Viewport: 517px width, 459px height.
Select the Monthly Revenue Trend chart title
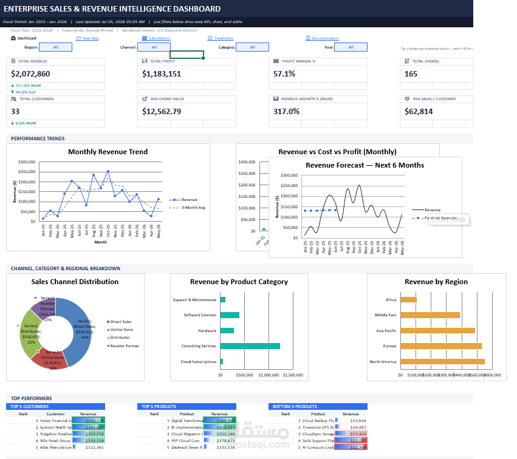tap(108, 152)
